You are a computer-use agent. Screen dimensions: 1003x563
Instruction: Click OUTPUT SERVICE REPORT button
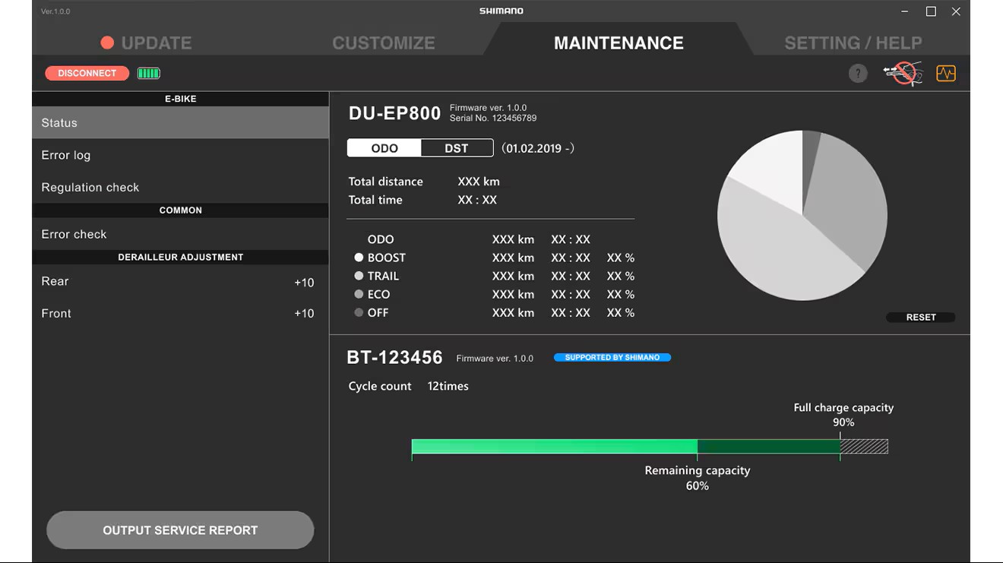tap(180, 530)
